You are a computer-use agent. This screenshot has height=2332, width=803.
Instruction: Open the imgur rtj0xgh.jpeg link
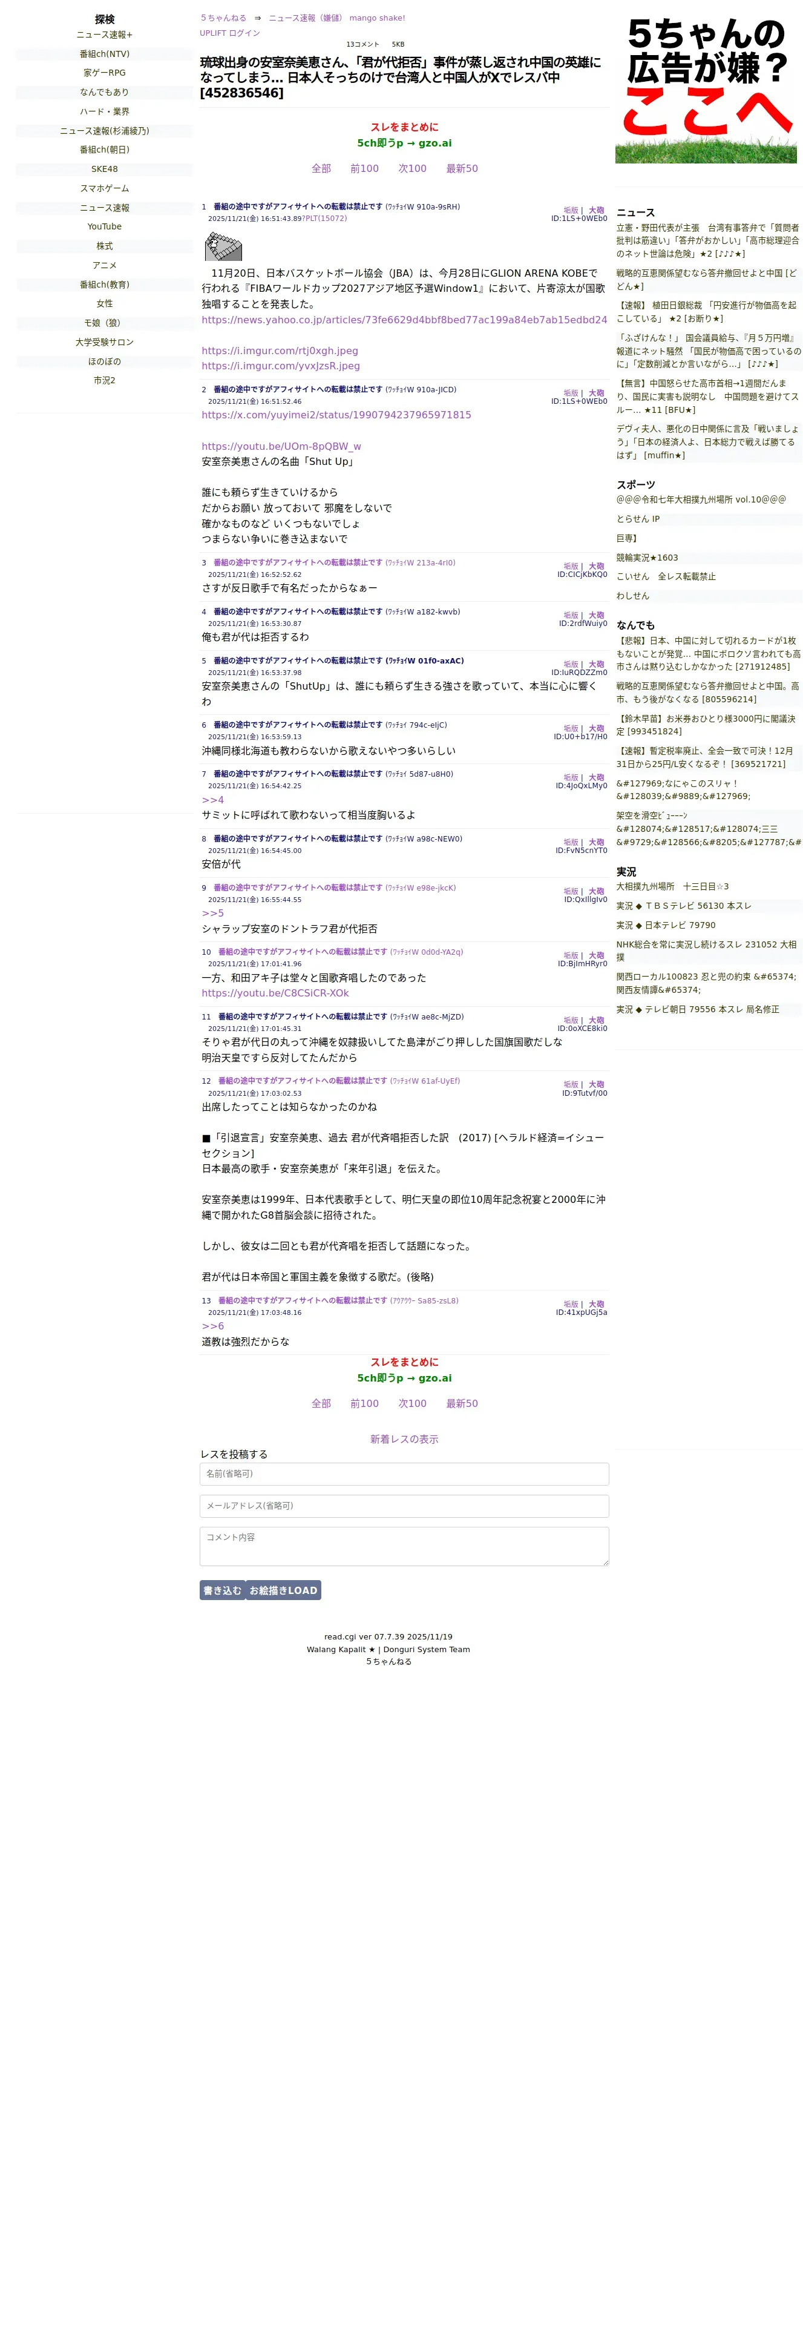(280, 351)
